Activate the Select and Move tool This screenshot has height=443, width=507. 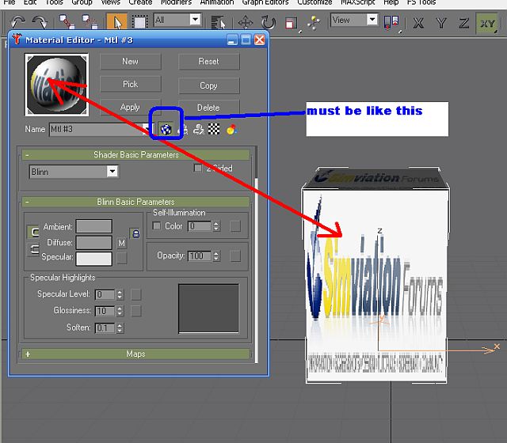coord(246,23)
